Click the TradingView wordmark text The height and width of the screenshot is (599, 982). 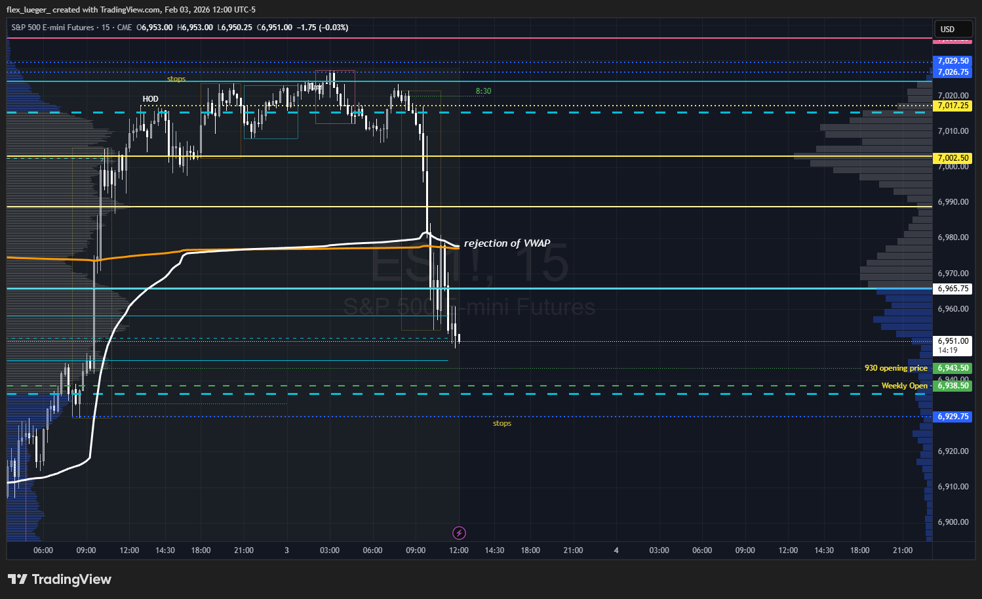pyautogui.click(x=71, y=579)
